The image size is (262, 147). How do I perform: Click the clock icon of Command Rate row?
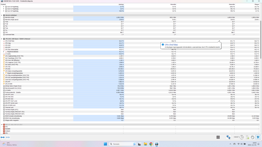click(x=4, y=35)
